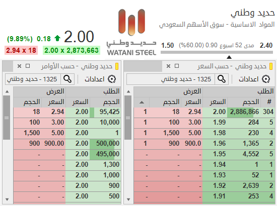Maximize the By Orders panel
This screenshot has width=277, height=206.
pos(28,66)
